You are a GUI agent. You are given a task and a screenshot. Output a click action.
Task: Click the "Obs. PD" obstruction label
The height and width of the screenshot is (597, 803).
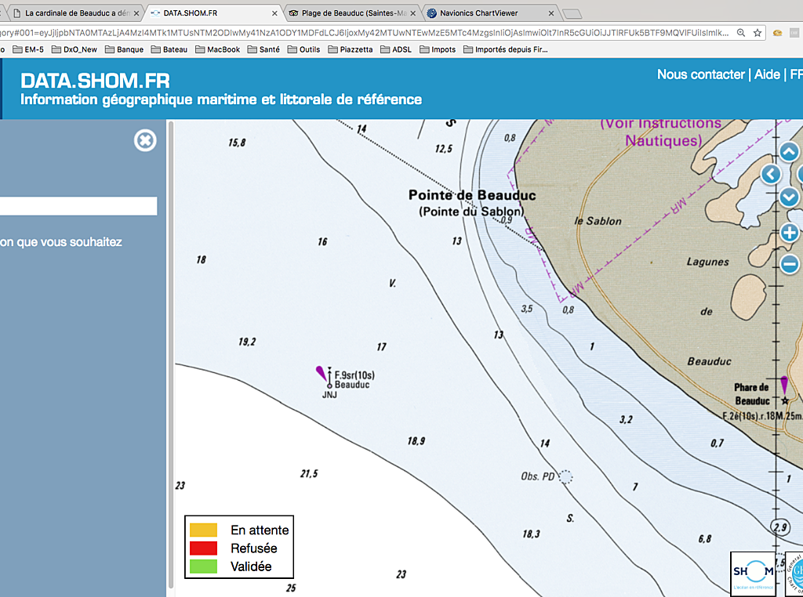click(x=538, y=476)
